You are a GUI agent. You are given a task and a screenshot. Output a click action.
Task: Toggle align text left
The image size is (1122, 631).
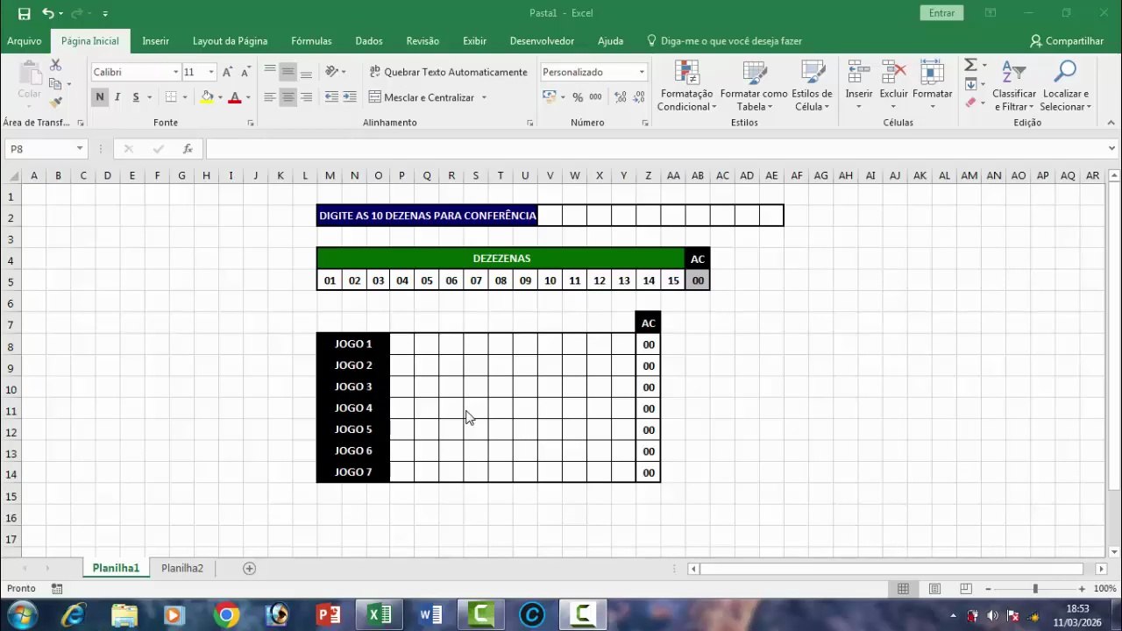(270, 97)
